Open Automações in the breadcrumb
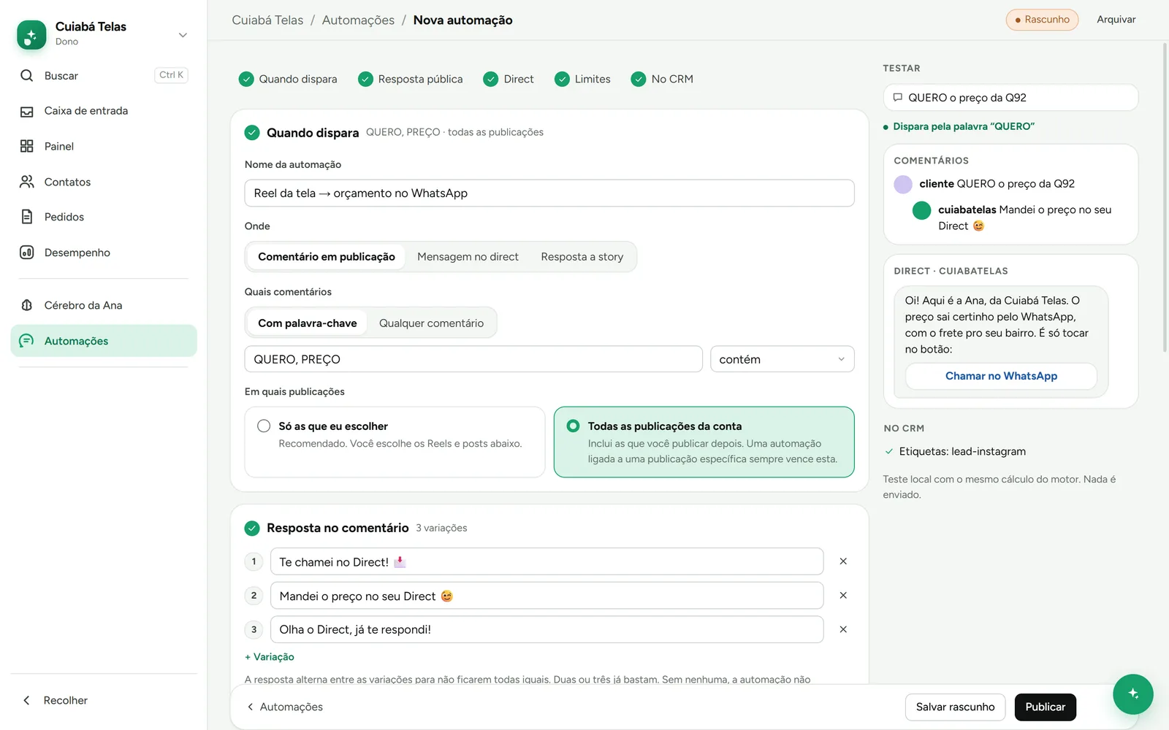This screenshot has height=730, width=1169. 358,20
